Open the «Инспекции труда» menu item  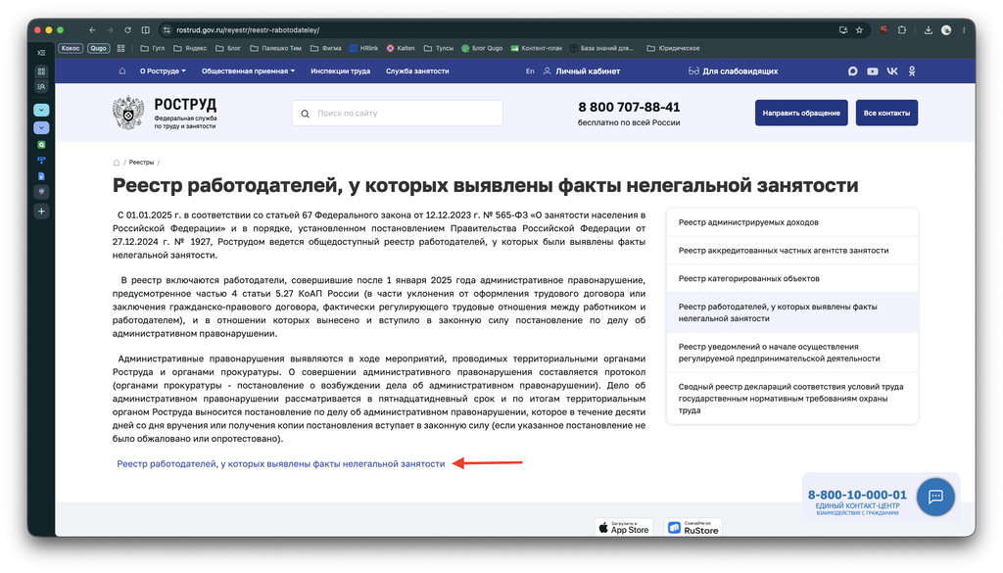(340, 71)
